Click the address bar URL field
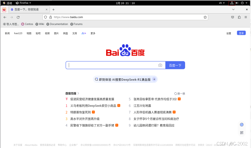The height and width of the screenshot is (148, 251). pos(125,17)
